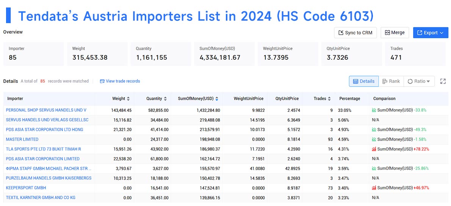Sort table by Quantity column arrows
451x206 pixels.
165,99
